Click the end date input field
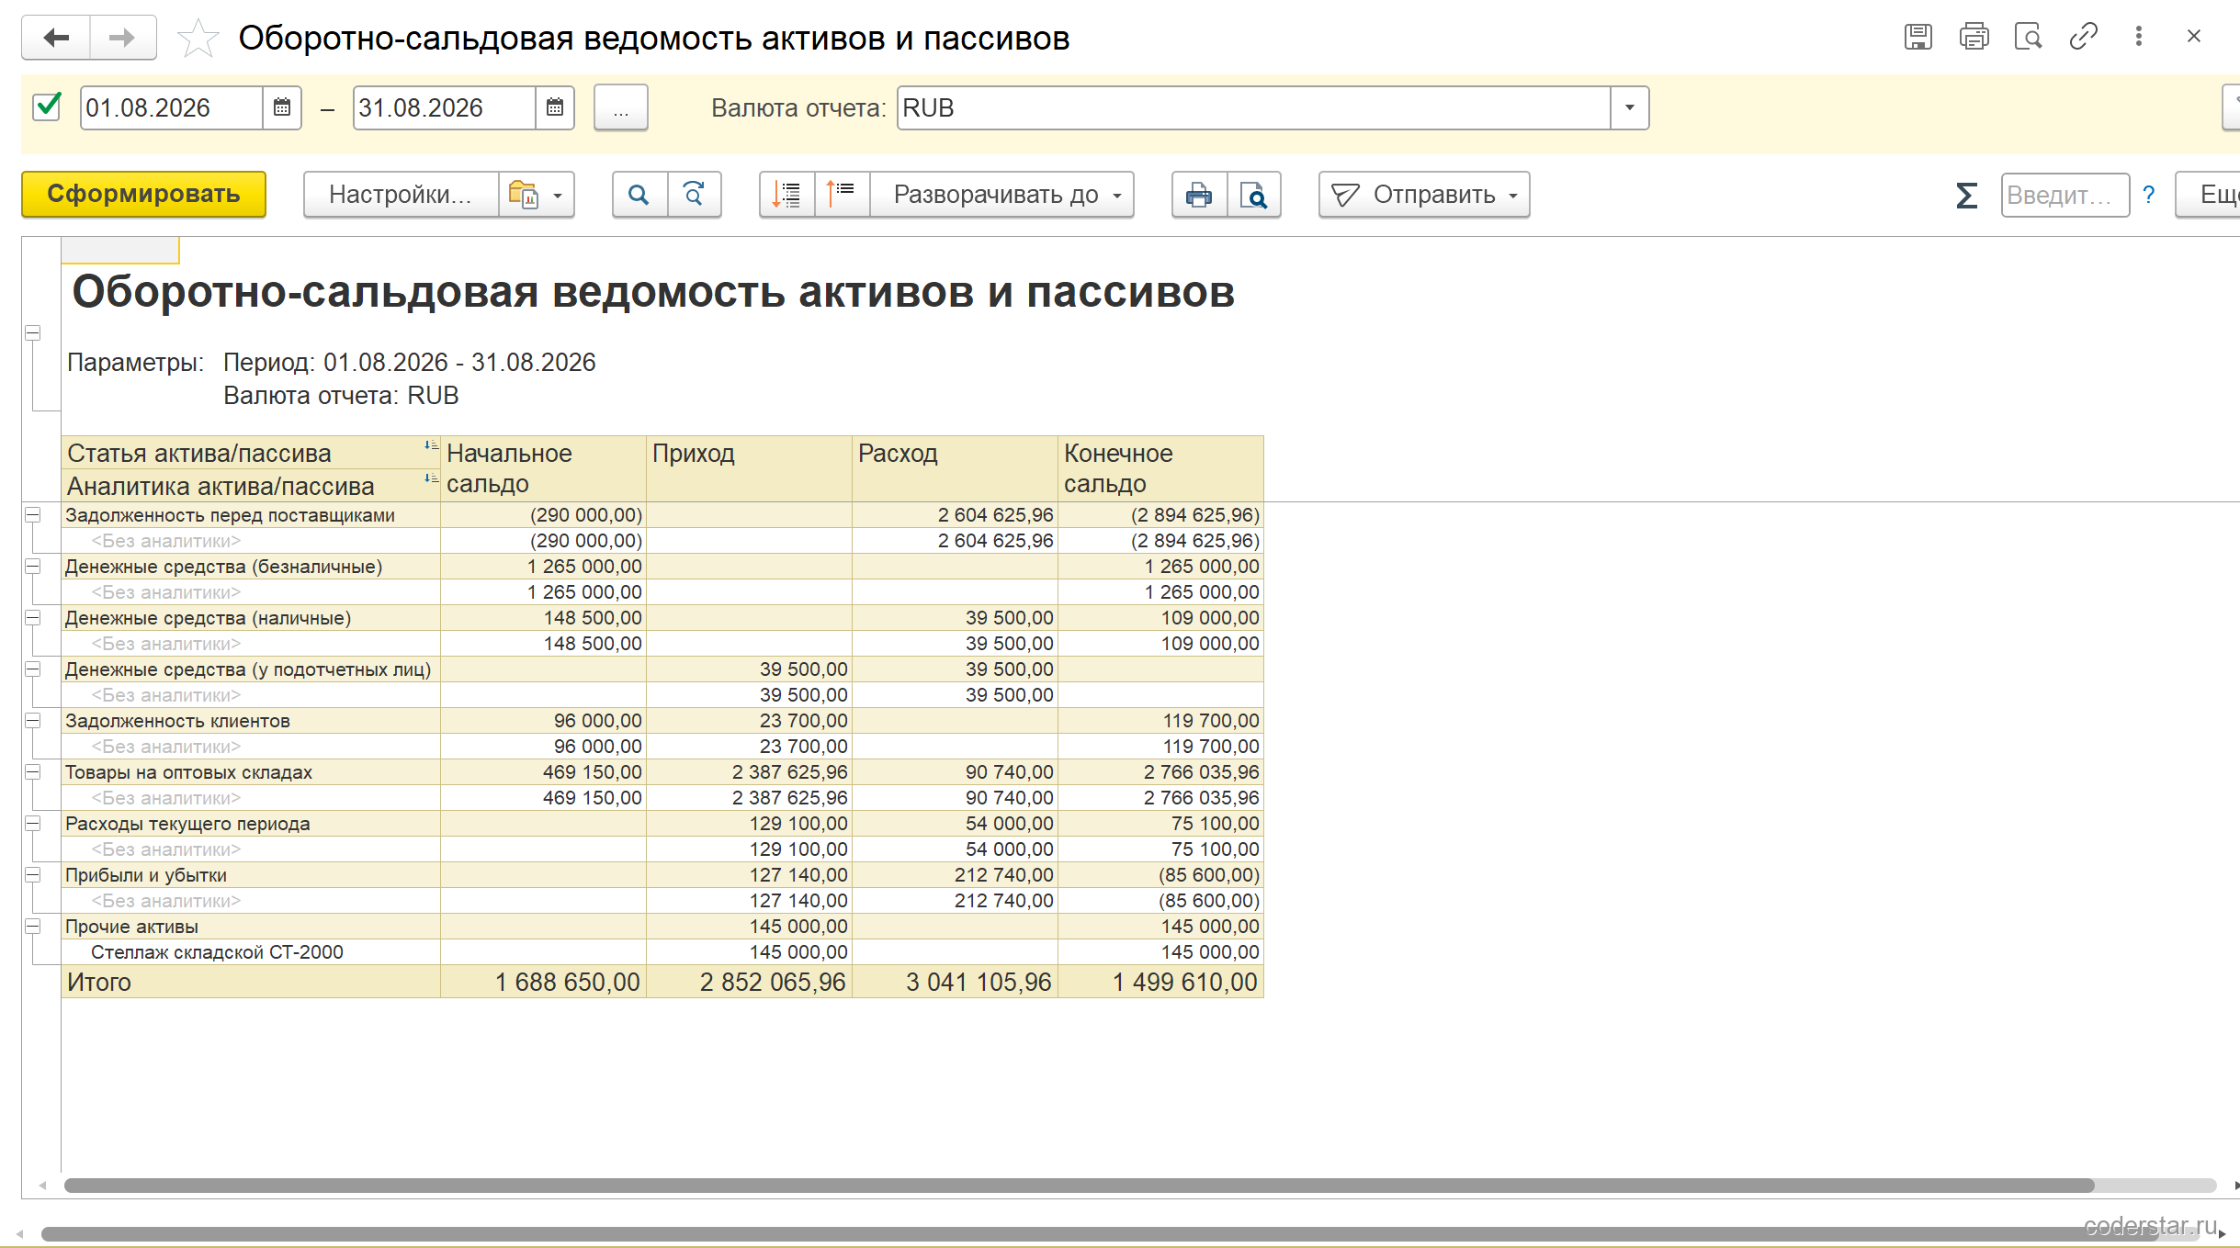This screenshot has height=1248, width=2240. point(445,107)
